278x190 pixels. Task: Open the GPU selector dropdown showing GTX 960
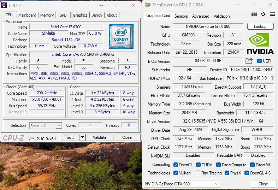coord(182,184)
